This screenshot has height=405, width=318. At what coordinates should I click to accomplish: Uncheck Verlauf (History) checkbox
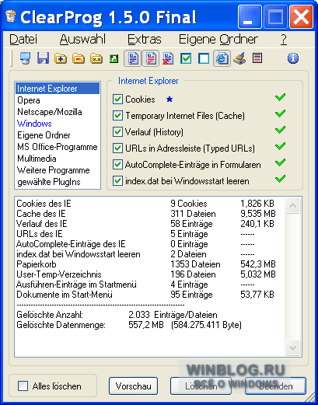point(117,132)
